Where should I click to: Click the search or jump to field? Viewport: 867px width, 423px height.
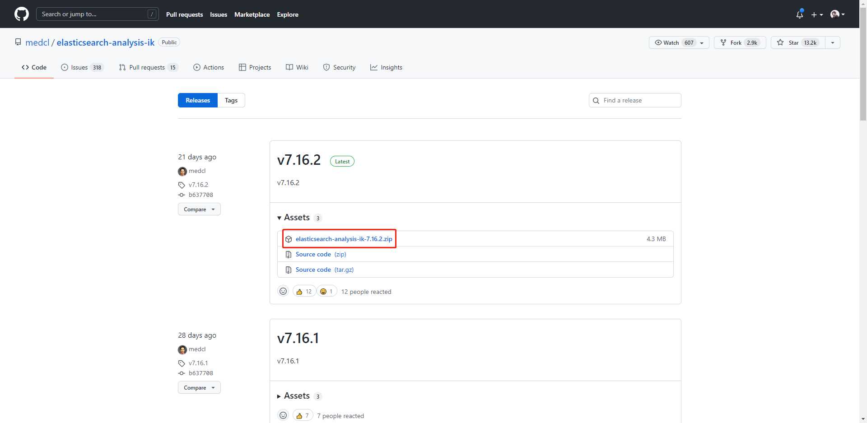pos(98,14)
